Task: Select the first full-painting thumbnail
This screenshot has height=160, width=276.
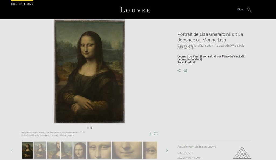Action: [x=28, y=150]
